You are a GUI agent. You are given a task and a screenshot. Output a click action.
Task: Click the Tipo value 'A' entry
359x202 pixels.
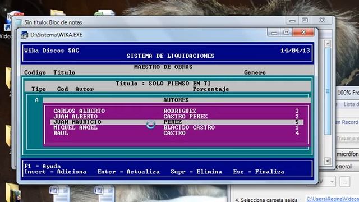(37, 100)
